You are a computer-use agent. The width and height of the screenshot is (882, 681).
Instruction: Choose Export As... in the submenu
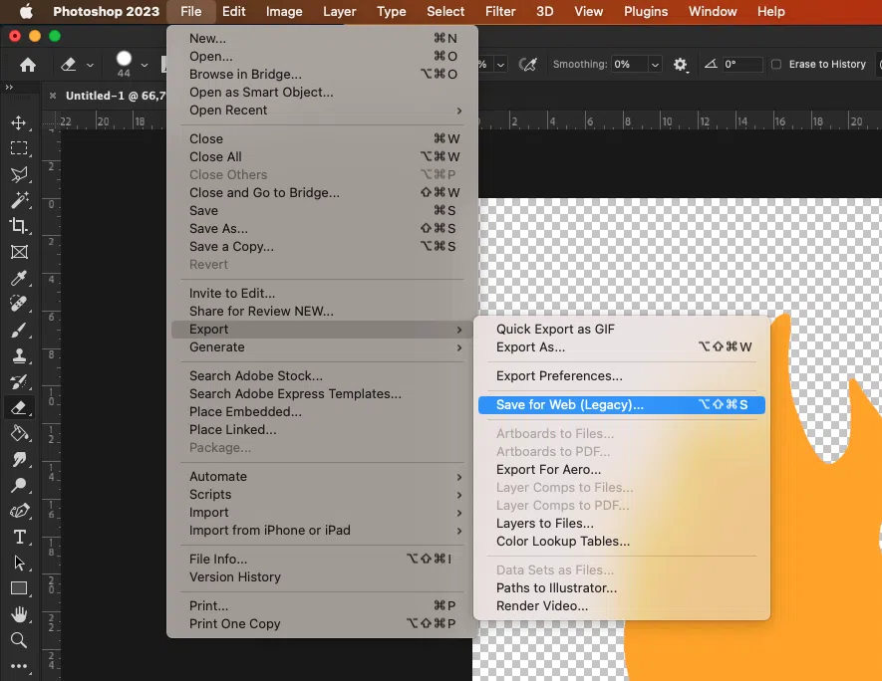(x=622, y=347)
